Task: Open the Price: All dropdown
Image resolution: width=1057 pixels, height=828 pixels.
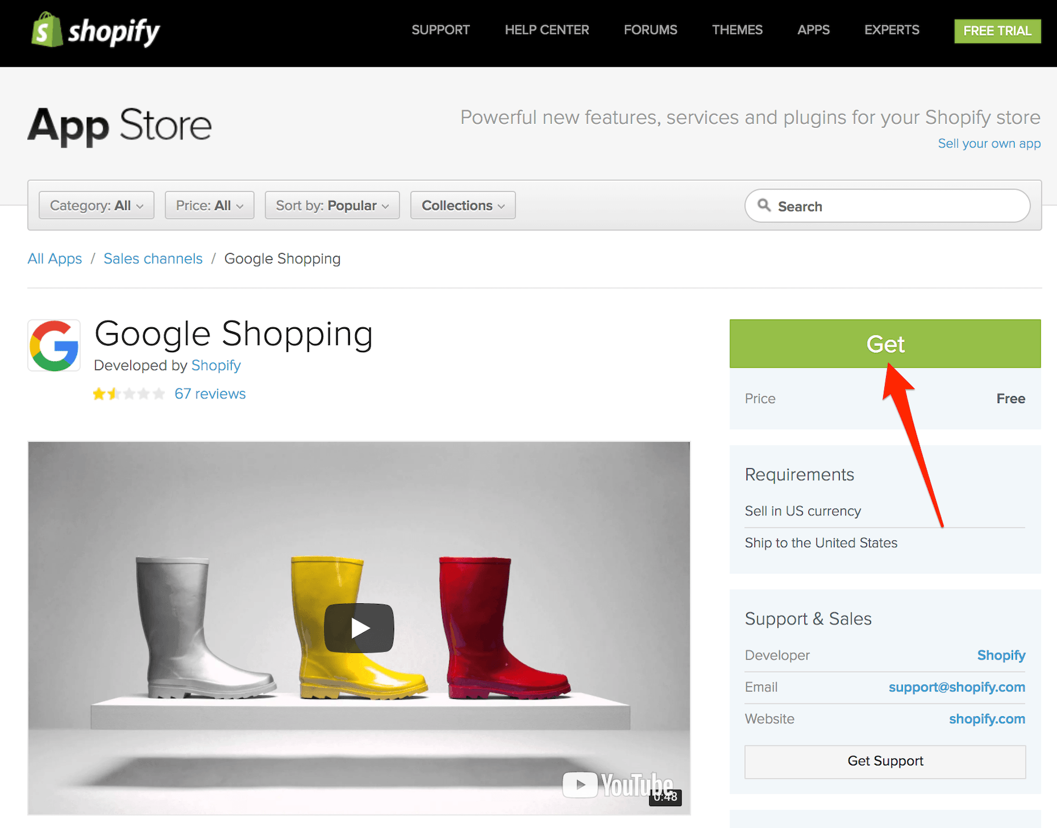Action: click(x=209, y=205)
